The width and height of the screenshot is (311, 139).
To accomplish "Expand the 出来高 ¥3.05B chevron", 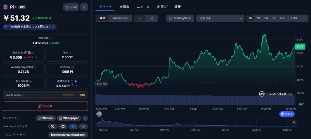I will click(x=36, y=57).
